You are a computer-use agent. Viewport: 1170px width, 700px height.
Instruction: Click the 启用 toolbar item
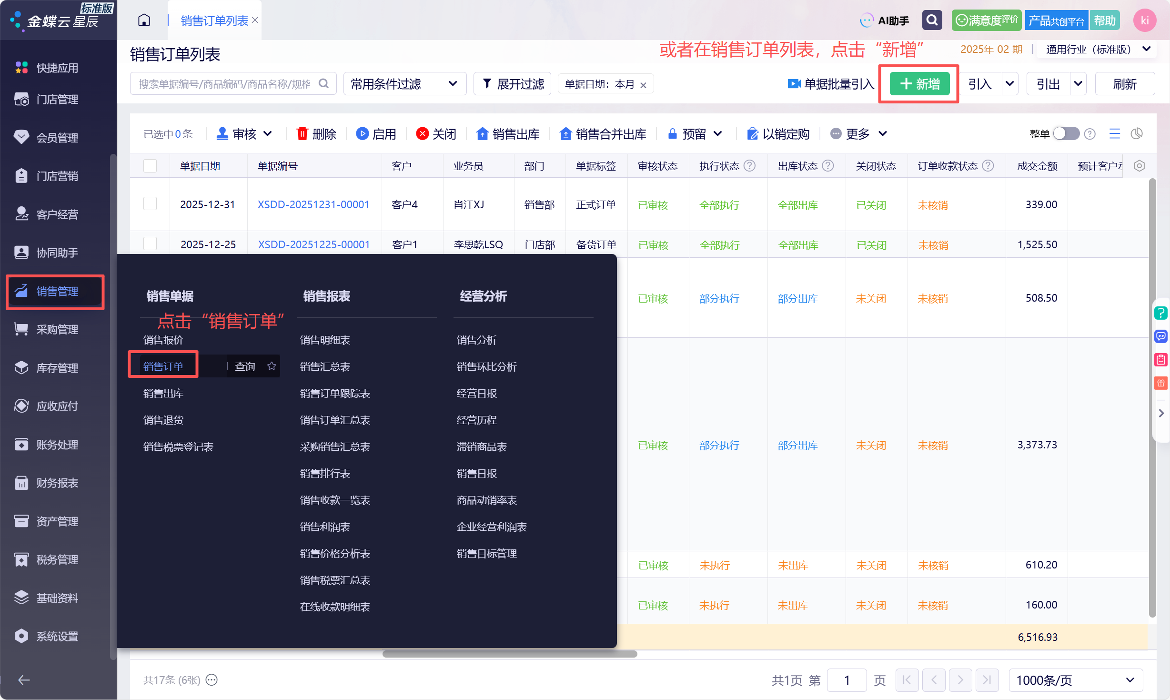point(376,134)
